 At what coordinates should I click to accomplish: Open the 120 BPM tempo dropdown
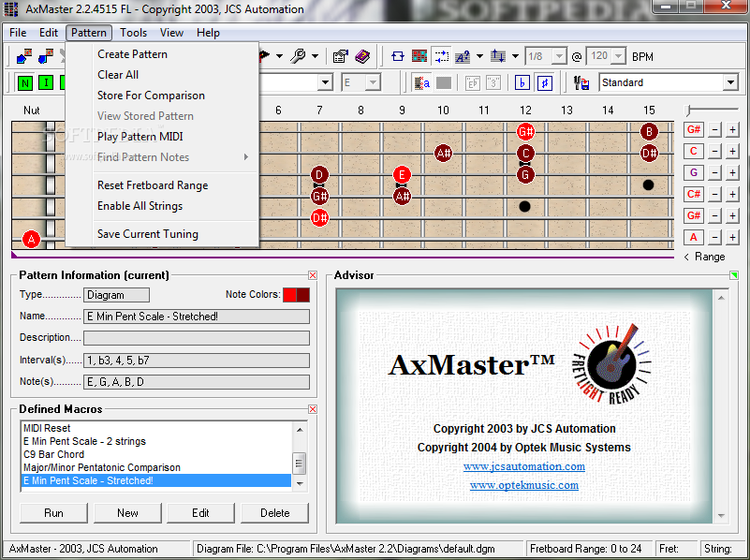[x=619, y=56]
